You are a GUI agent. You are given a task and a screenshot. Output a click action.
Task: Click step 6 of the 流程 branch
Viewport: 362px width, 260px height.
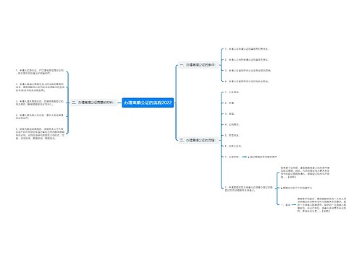(x=233, y=146)
